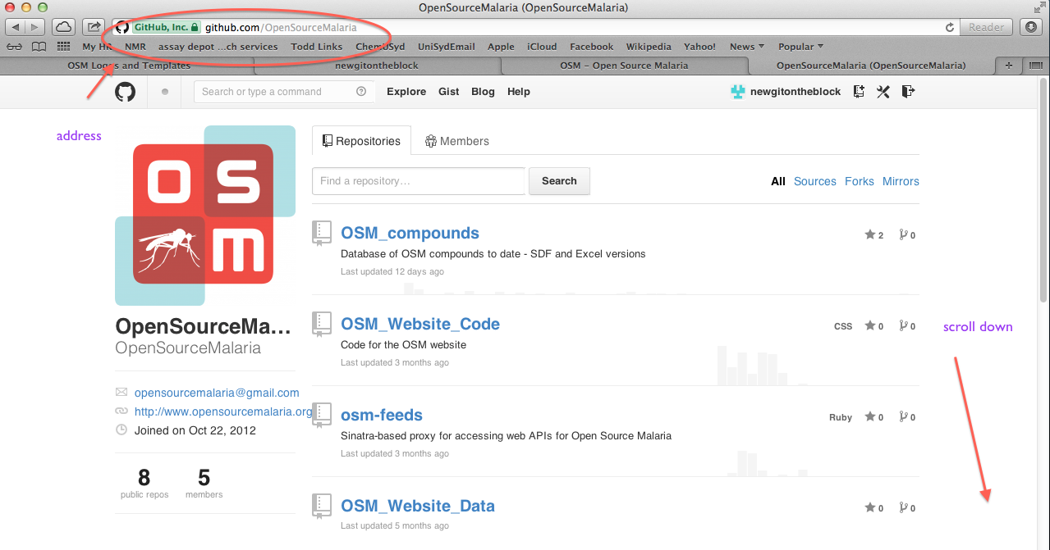This screenshot has height=550, width=1050.
Task: Click the newgitontheblock username link
Action: tap(796, 92)
